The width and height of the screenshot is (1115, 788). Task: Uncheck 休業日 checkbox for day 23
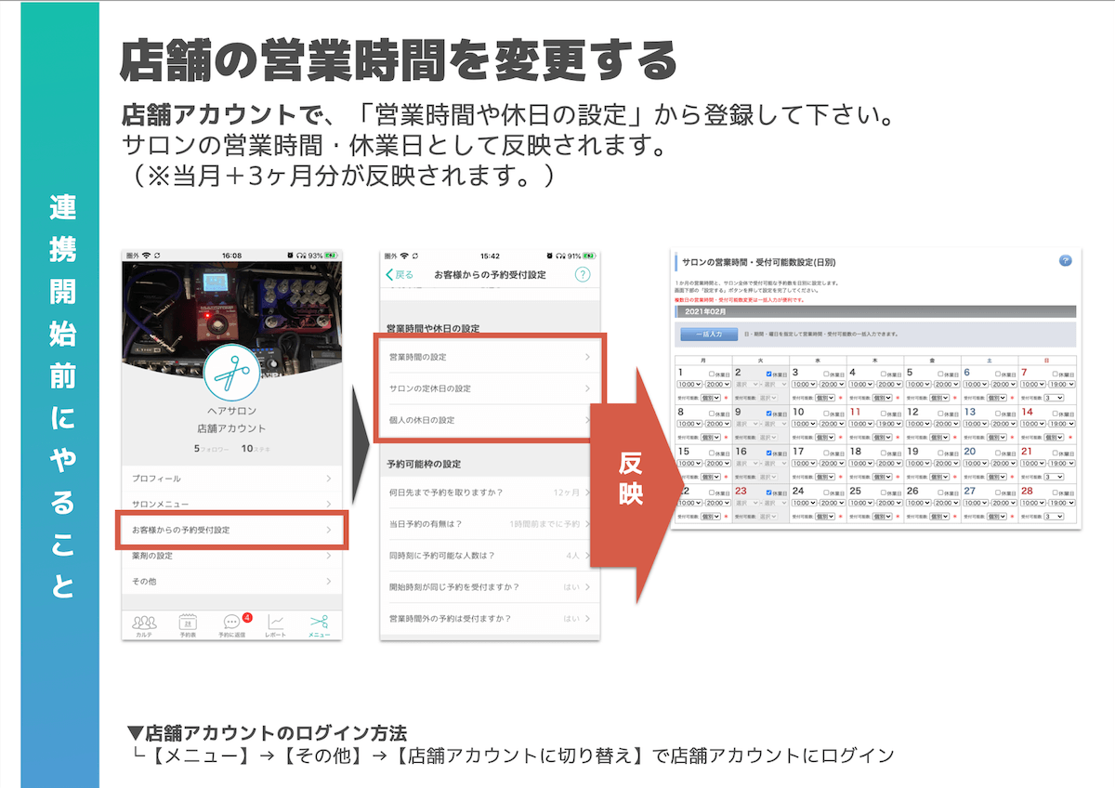tap(768, 492)
